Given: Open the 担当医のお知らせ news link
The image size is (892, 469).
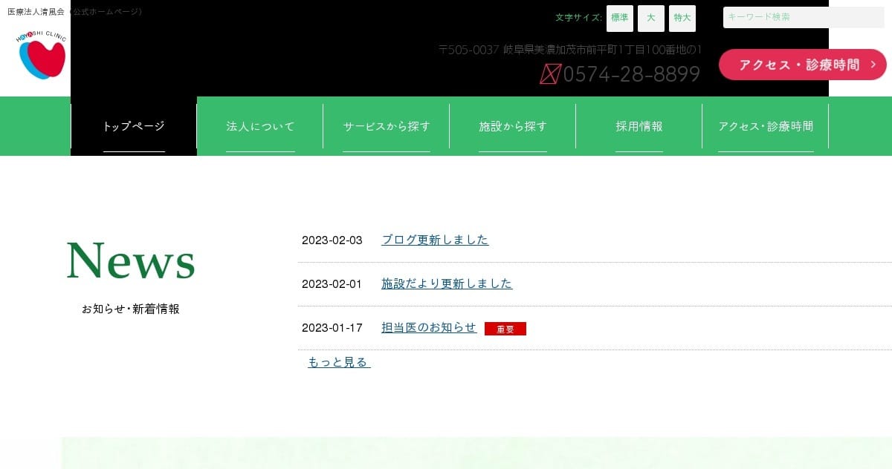Looking at the screenshot, I should [x=429, y=327].
